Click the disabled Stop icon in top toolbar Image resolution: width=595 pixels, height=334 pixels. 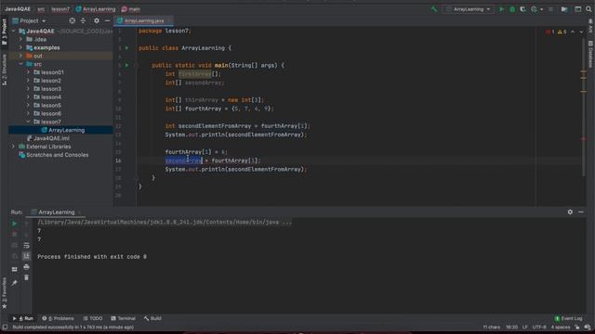(x=550, y=9)
